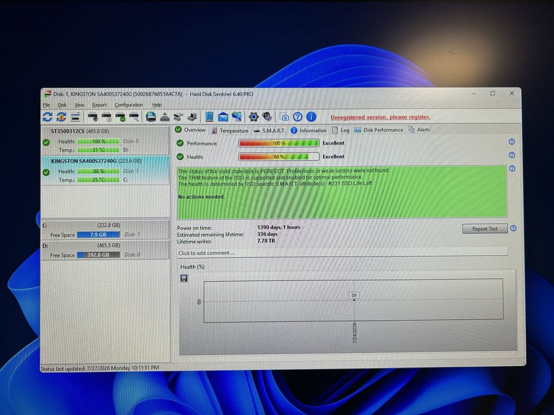This screenshot has width=554, height=415.
Task: Click the Repeat Test button
Action: pos(485,229)
